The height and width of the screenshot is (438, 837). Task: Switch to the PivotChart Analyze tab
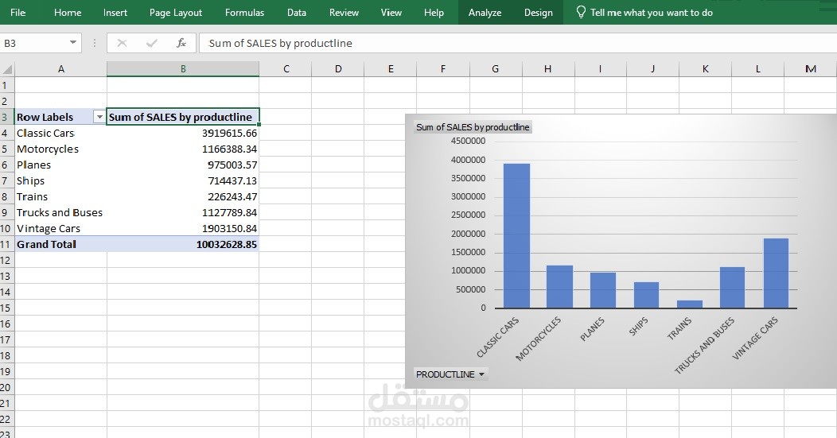pos(485,12)
